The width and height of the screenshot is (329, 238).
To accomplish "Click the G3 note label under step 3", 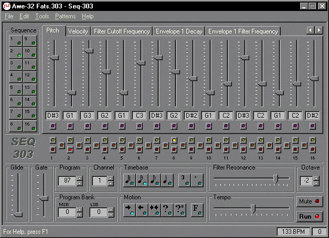I will click(x=87, y=116).
